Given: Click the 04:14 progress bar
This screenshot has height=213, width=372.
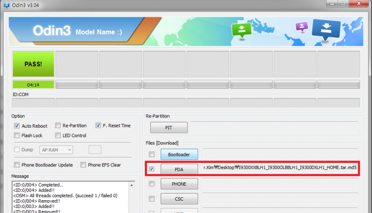Looking at the screenshot, I should click(33, 85).
